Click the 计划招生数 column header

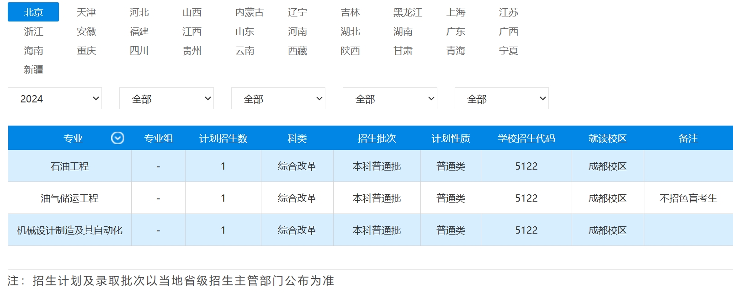[x=223, y=138]
